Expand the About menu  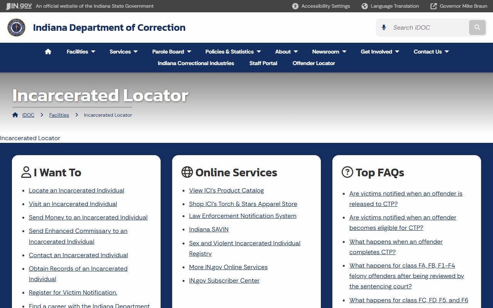tap(287, 52)
